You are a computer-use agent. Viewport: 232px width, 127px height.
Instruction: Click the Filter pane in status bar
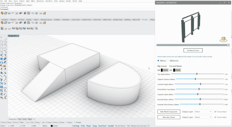(129, 126)
